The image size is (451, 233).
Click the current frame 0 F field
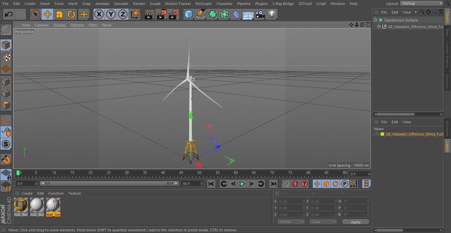[x=360, y=174]
